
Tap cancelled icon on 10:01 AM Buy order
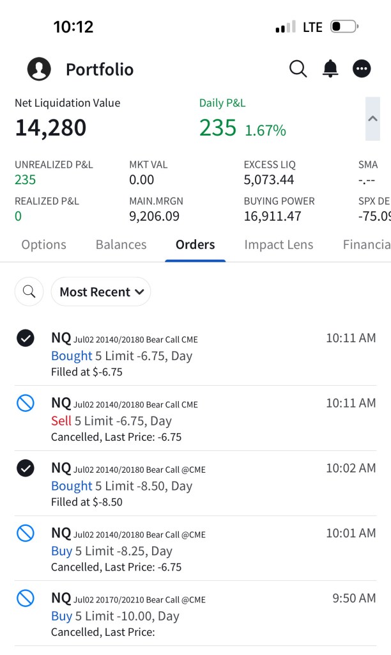pos(25,533)
